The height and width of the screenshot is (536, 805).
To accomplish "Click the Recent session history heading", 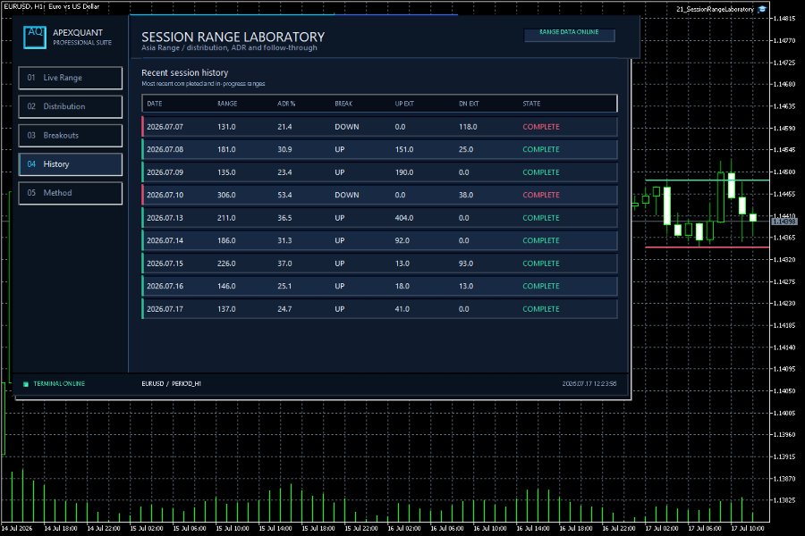I will tap(185, 73).
